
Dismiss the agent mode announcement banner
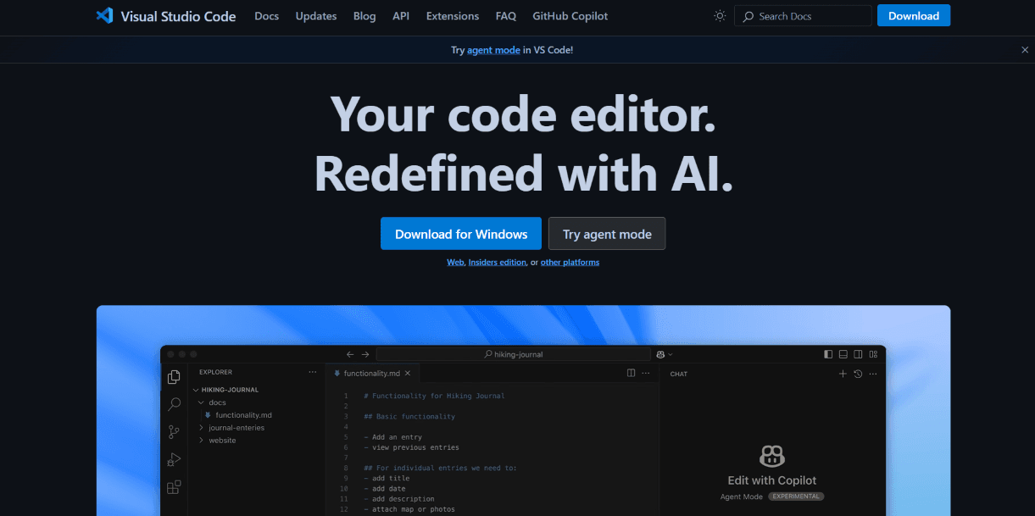(1025, 50)
